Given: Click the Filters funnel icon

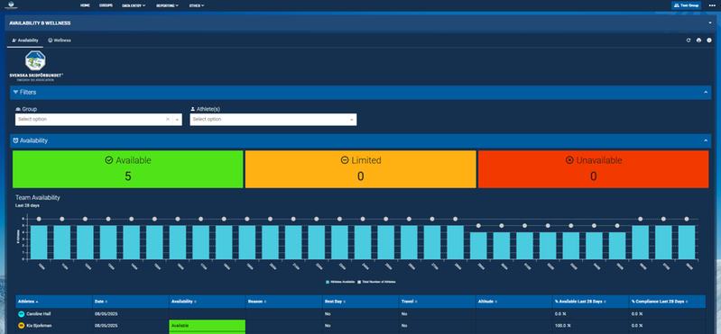Looking at the screenshot, I should point(15,92).
